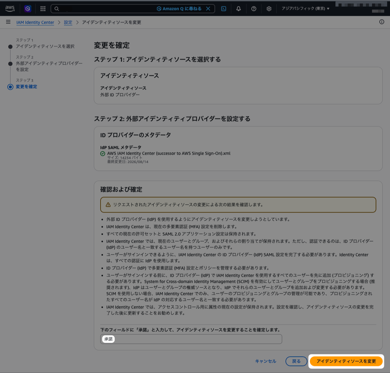Image resolution: width=390 pixels, height=373 pixels.
Task: Go back with the 戻る button
Action: 296,361
